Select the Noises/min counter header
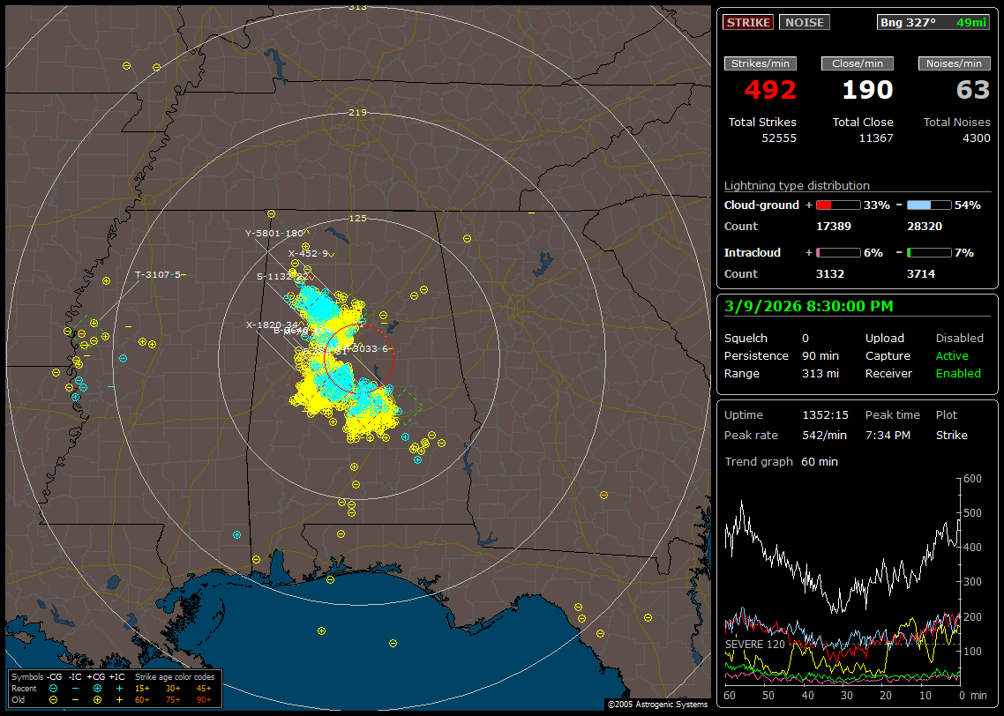 (954, 63)
